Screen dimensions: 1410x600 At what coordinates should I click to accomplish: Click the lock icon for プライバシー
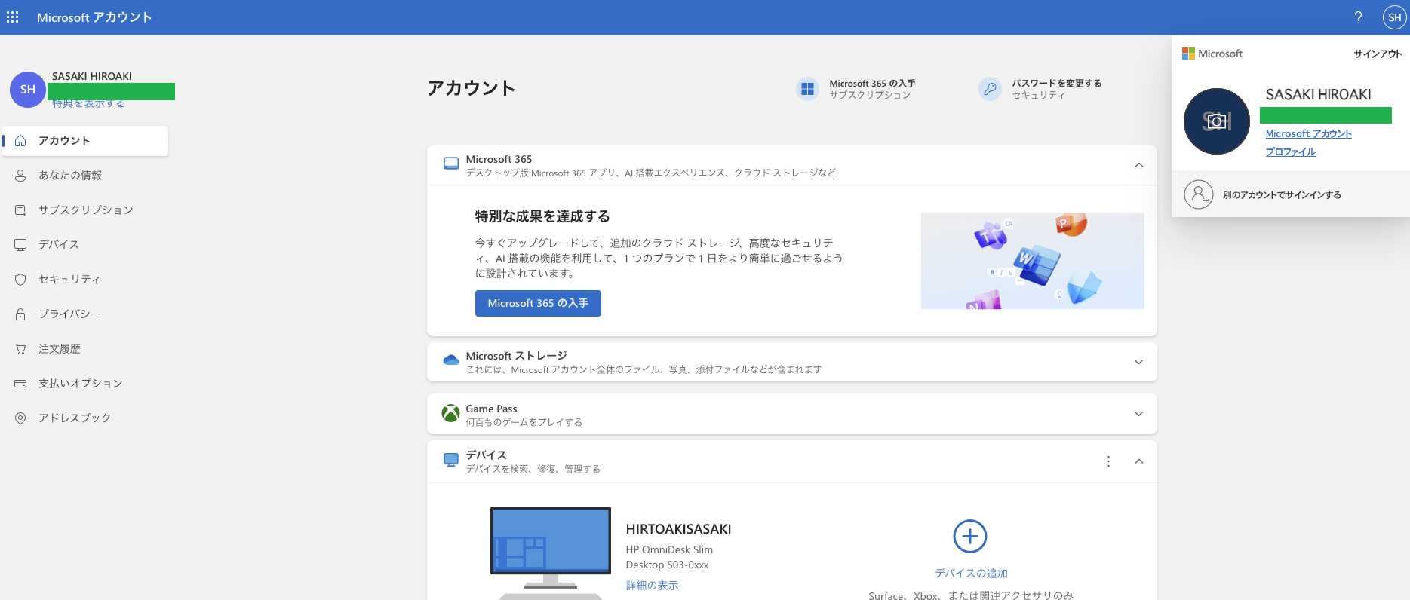pyautogui.click(x=20, y=314)
